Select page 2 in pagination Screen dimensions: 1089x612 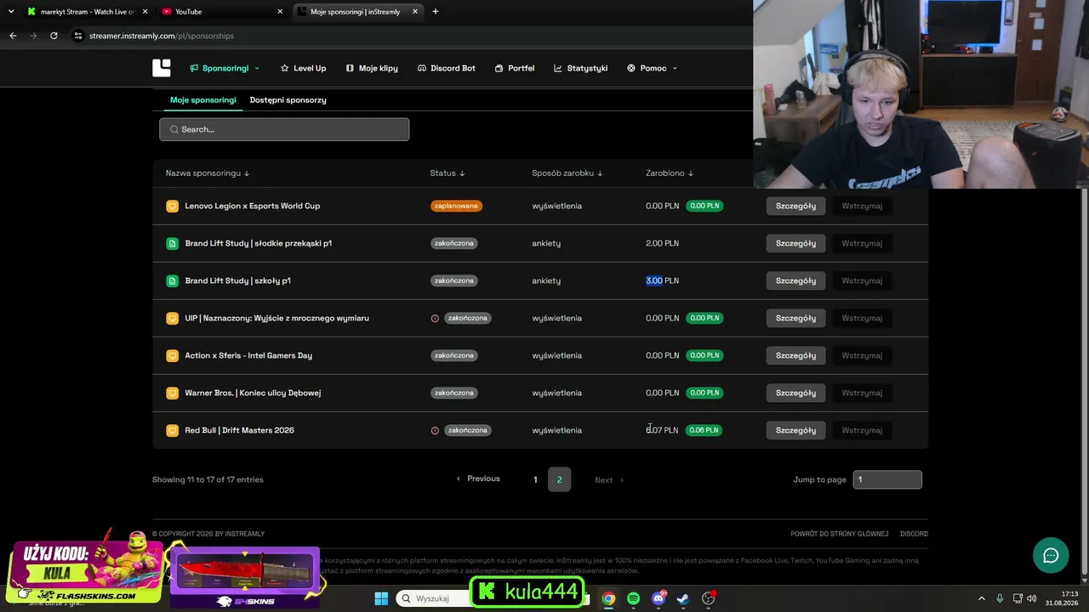pos(559,479)
